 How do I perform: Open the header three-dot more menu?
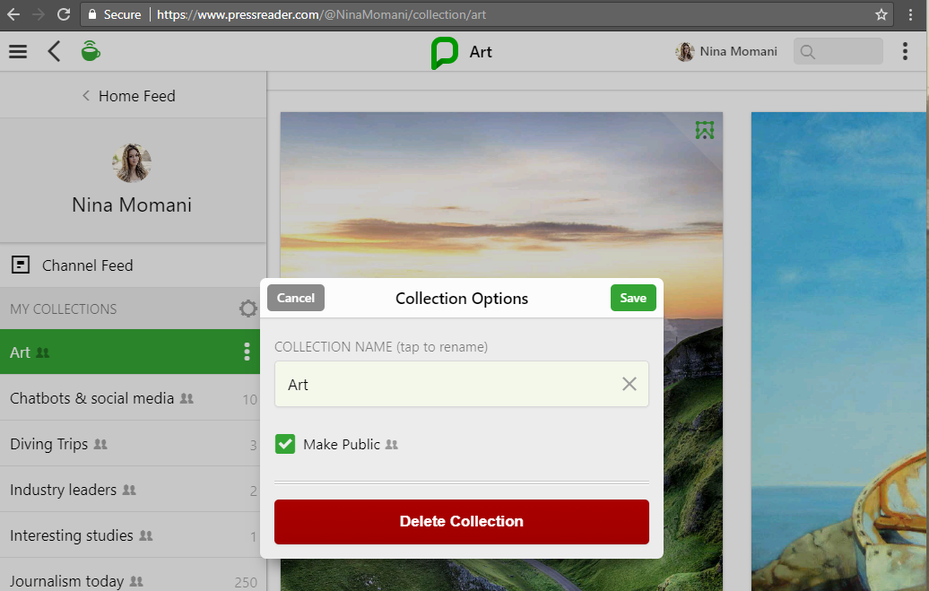pyautogui.click(x=905, y=52)
